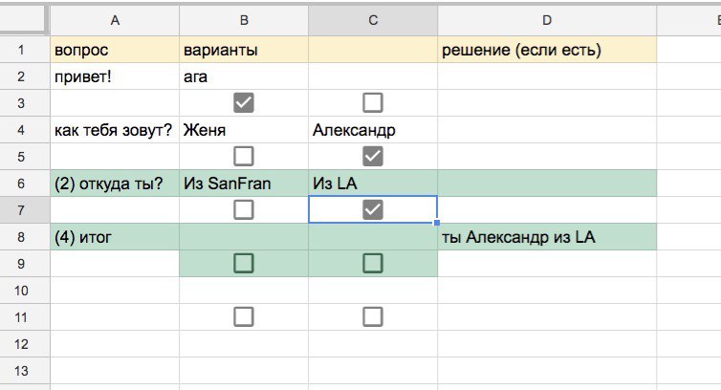The width and height of the screenshot is (721, 390).
Task: Untick the checked box below "Из LA"
Action: [x=373, y=209]
